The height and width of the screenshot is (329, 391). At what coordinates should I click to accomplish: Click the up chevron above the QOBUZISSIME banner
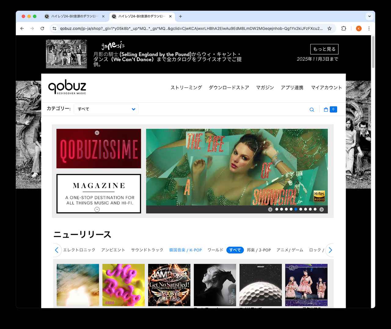pyautogui.click(x=97, y=133)
